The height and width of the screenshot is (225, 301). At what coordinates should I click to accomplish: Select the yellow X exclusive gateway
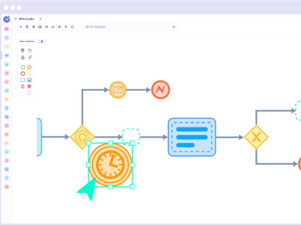point(256,137)
